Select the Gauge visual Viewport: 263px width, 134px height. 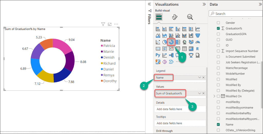pos(198,42)
